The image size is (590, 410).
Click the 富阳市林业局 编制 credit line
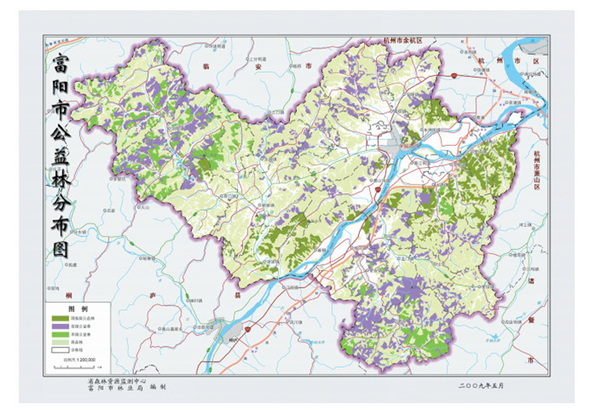coord(126,387)
